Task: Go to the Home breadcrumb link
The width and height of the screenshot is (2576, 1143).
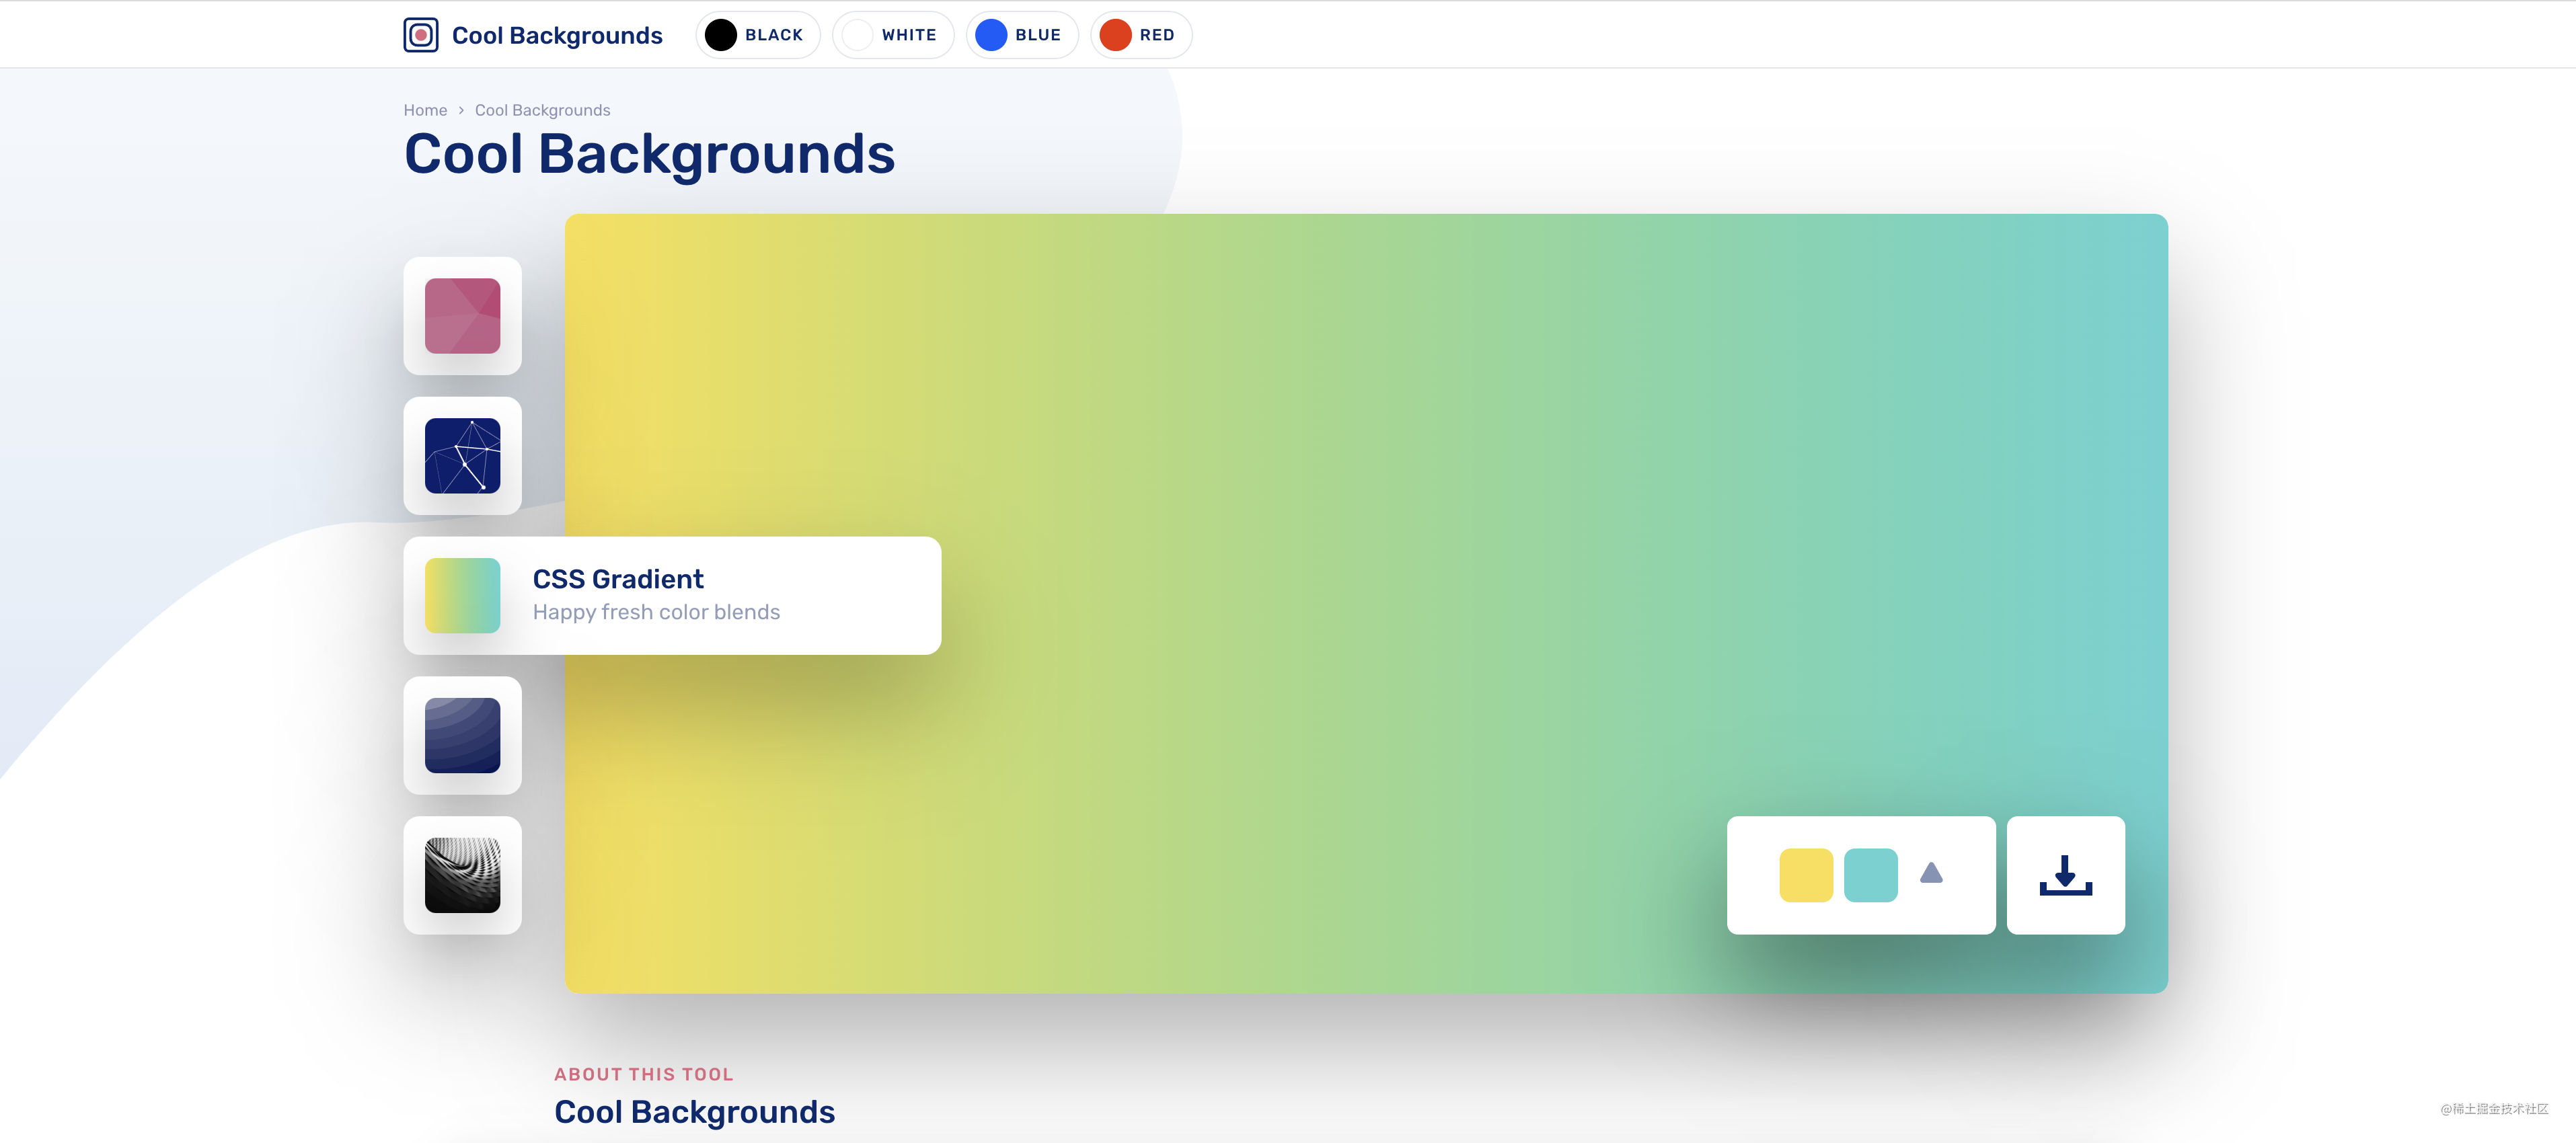Action: pos(425,110)
